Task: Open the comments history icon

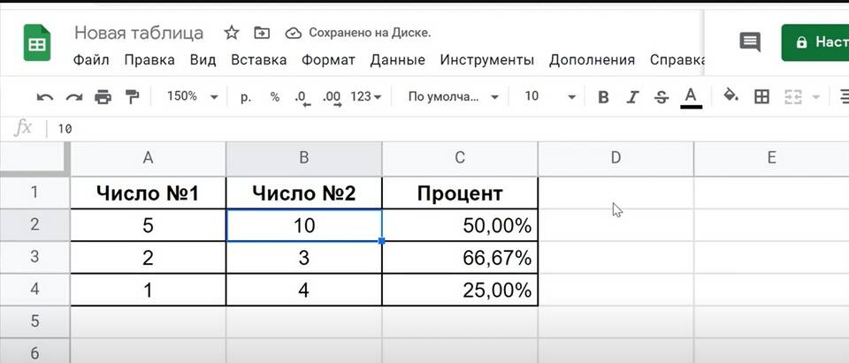Action: pos(750,42)
